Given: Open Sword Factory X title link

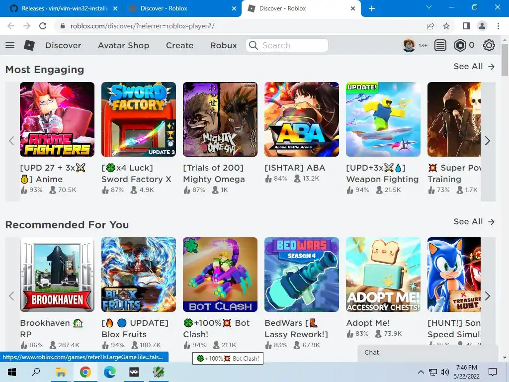Looking at the screenshot, I should point(136,174).
